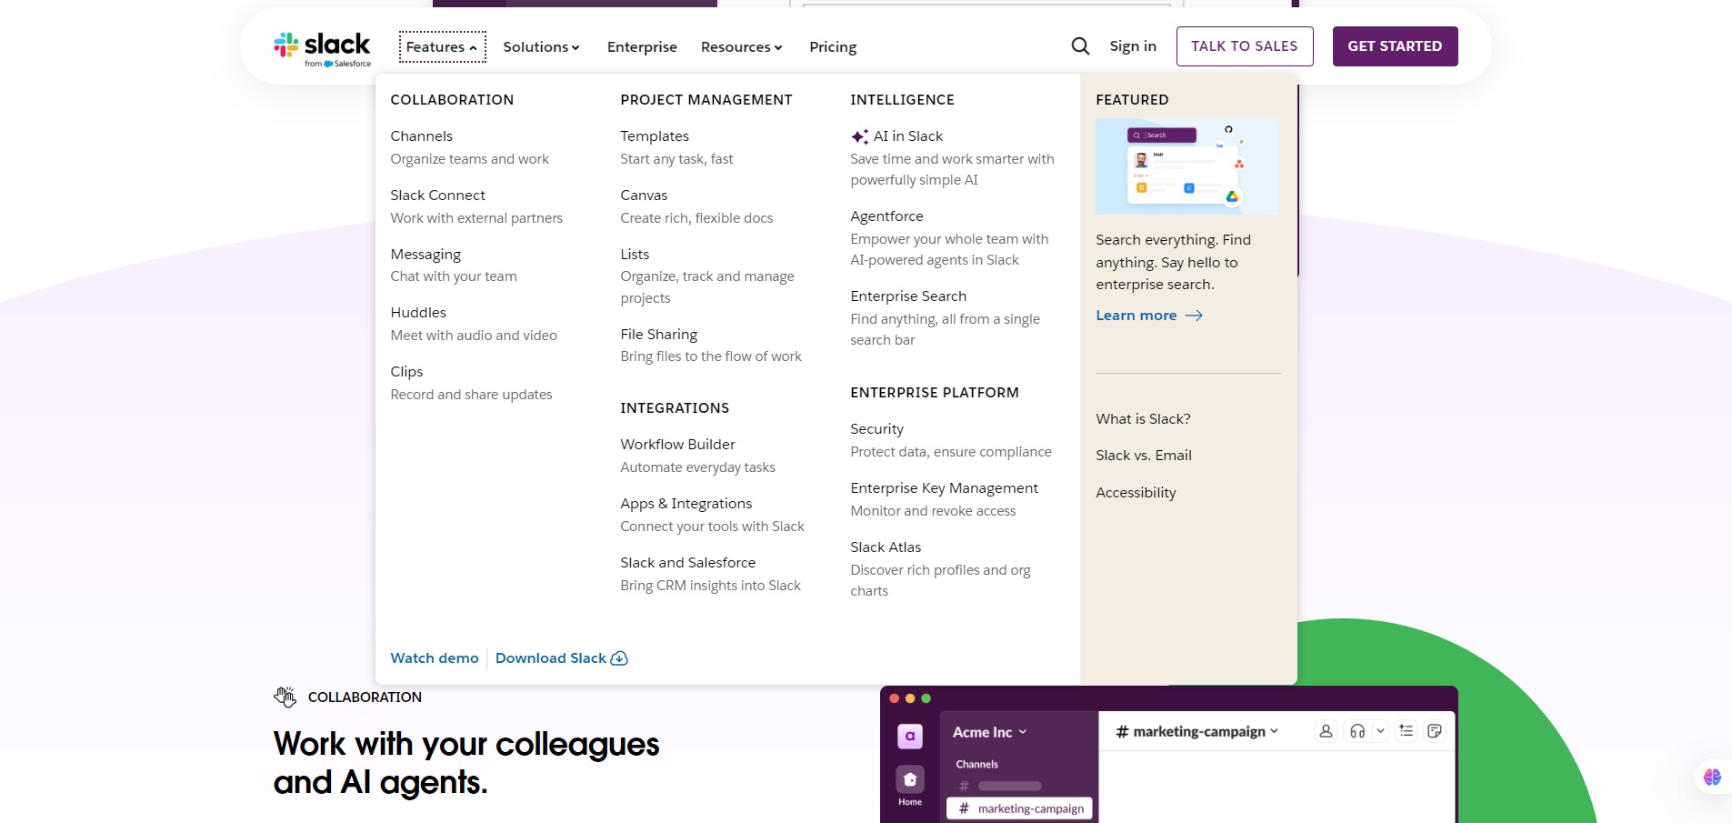This screenshot has width=1732, height=823.
Task: Open the Clips menu item
Action: (x=406, y=372)
